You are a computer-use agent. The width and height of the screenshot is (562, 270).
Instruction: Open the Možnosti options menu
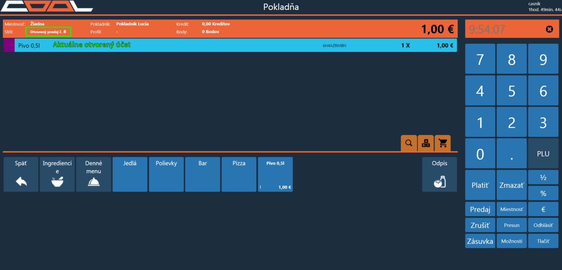(511, 241)
